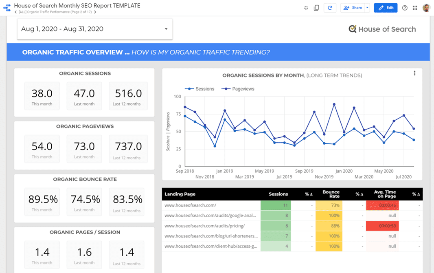Click the report title text
Viewport: 434px width, 273px height.
pyautogui.click(x=77, y=6)
